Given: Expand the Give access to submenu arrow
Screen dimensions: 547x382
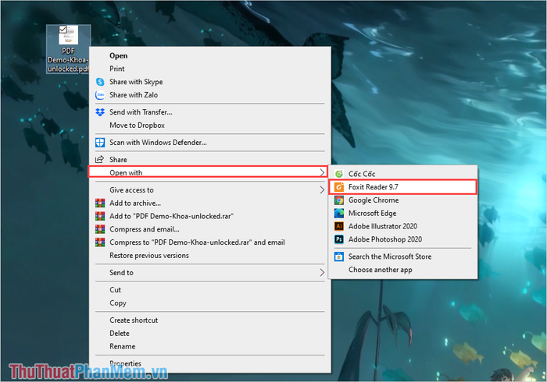Looking at the screenshot, I should 322,190.
